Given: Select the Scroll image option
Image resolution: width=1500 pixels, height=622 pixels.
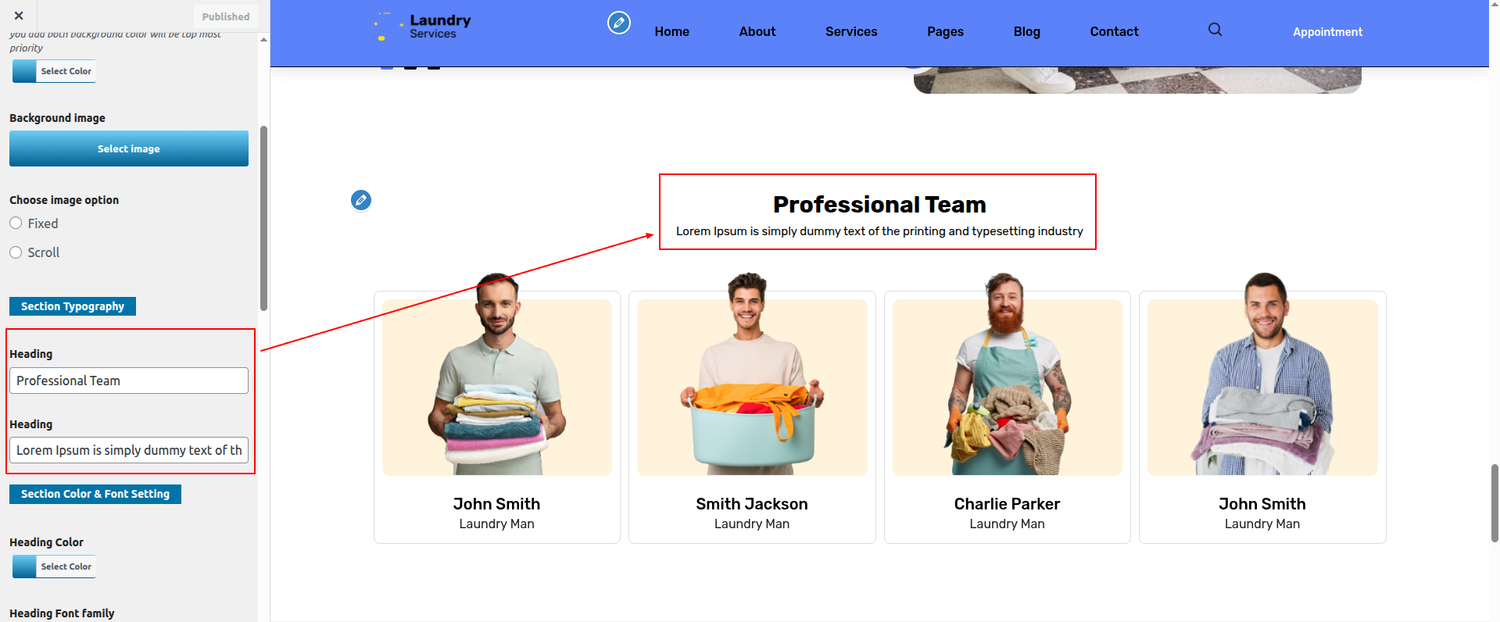Looking at the screenshot, I should (16, 252).
